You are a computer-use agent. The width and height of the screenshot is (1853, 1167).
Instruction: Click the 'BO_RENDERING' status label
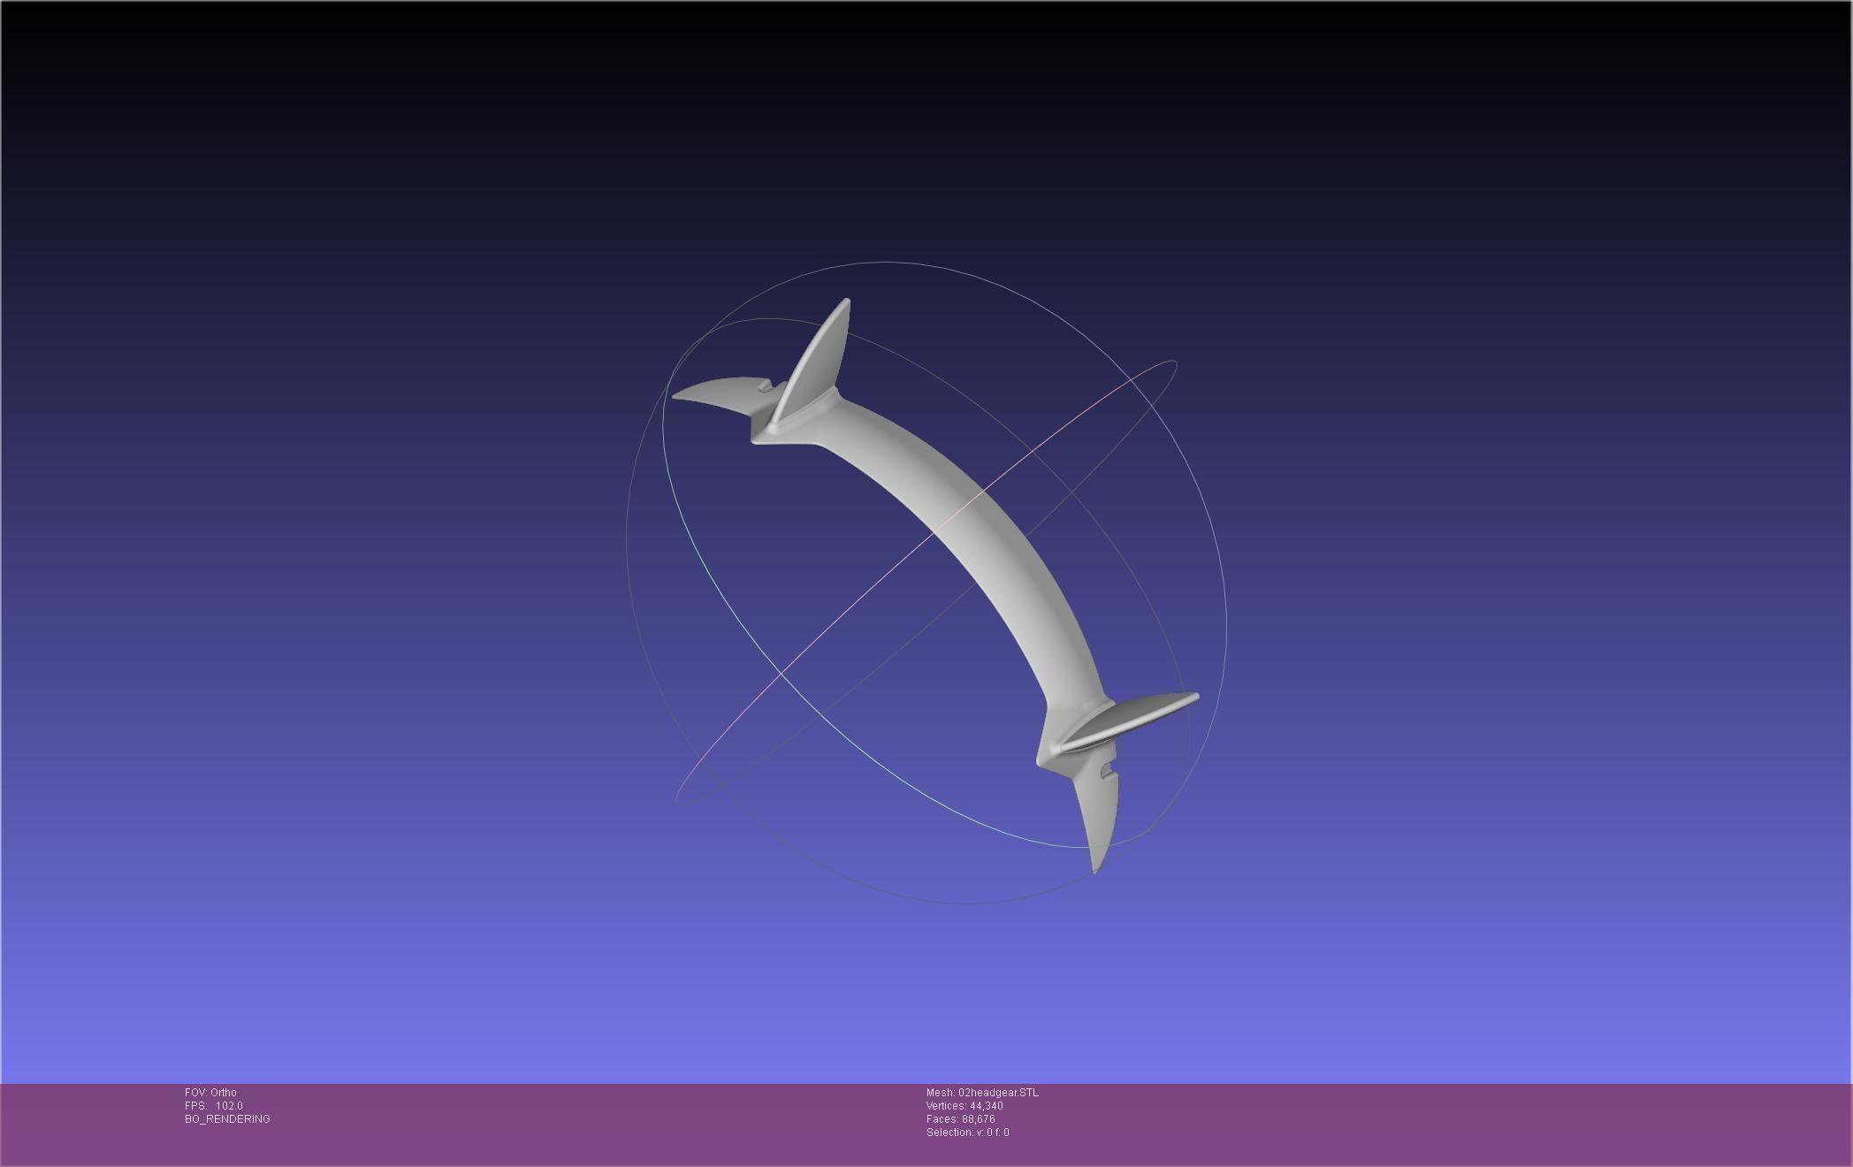coord(227,1119)
